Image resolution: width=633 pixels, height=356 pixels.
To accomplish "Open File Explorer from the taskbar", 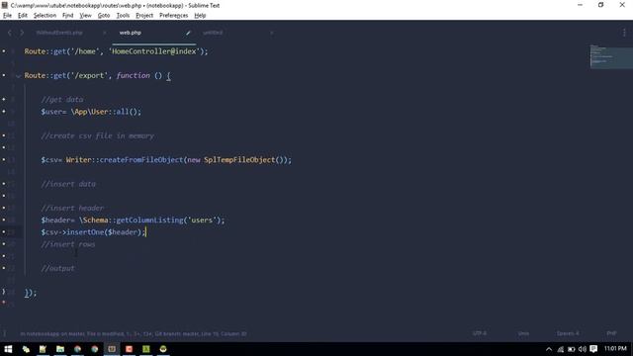I will 60,349.
